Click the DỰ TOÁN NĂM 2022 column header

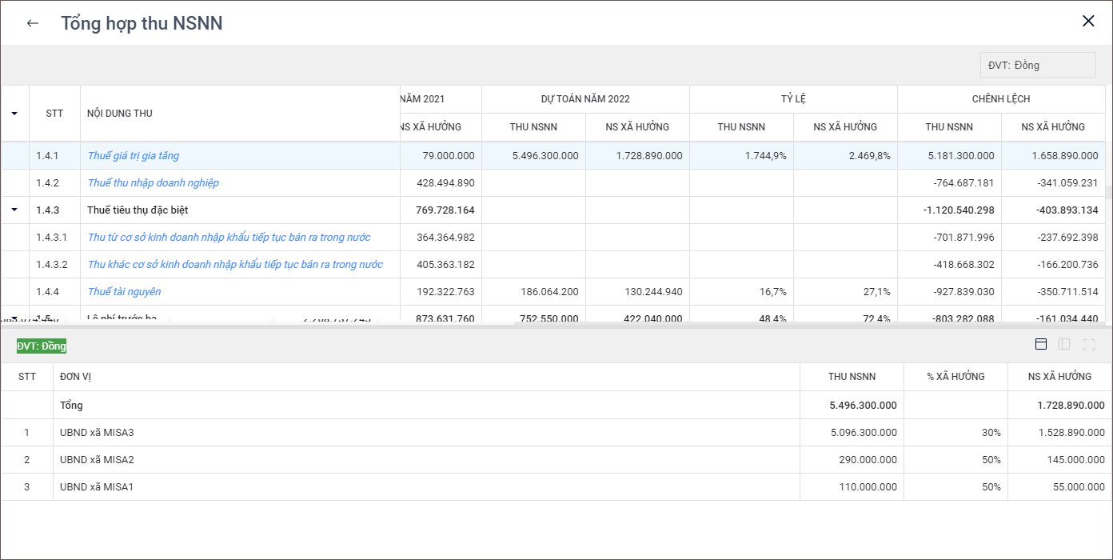click(x=585, y=99)
